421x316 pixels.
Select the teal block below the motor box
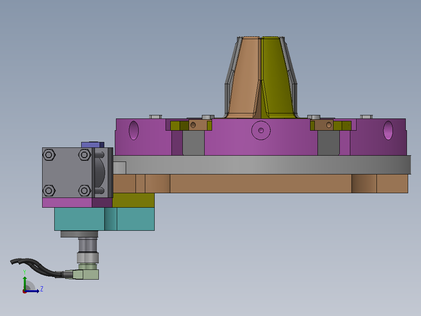[x=104, y=219]
